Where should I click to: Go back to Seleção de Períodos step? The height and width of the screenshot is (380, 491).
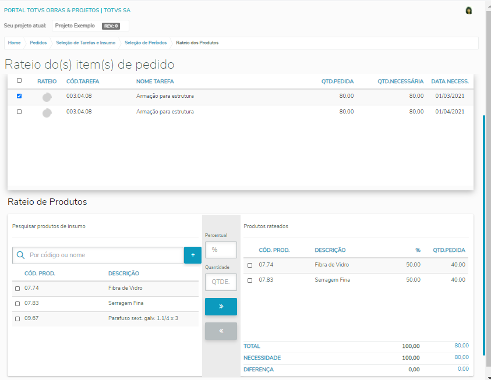146,43
